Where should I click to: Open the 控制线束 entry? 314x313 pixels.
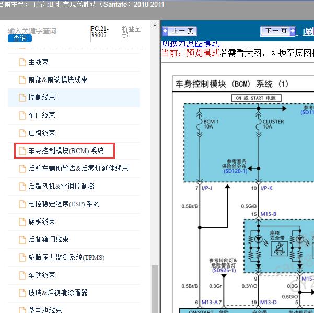coord(74,97)
